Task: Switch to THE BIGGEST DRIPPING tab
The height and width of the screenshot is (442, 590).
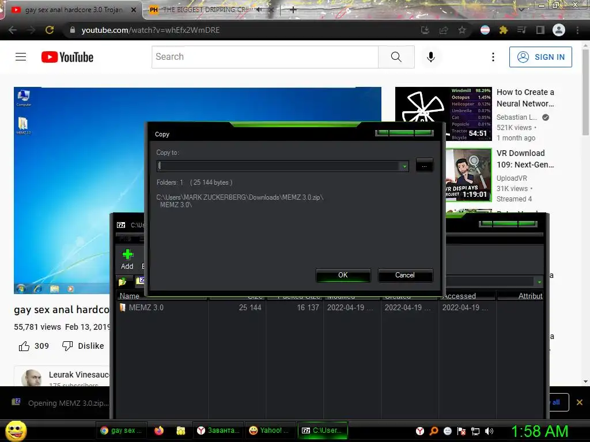Action: coord(205,10)
